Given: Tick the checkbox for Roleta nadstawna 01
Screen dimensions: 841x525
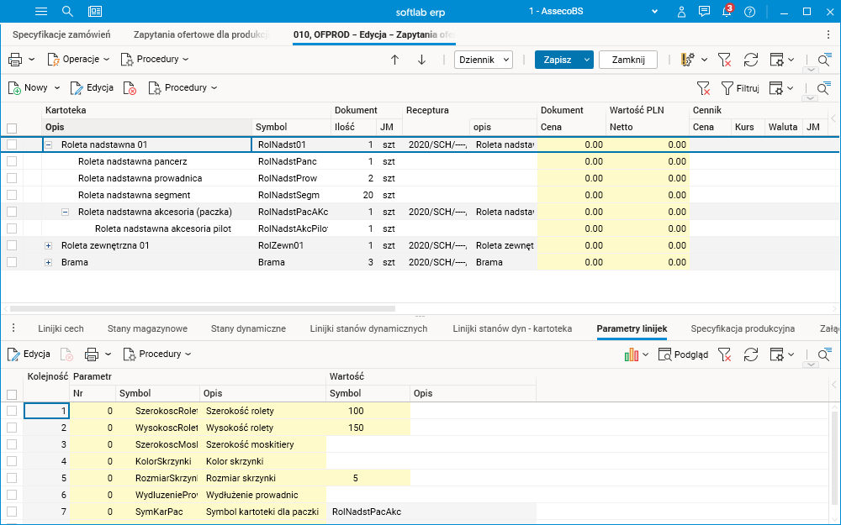Looking at the screenshot, I should pyautogui.click(x=12, y=144).
